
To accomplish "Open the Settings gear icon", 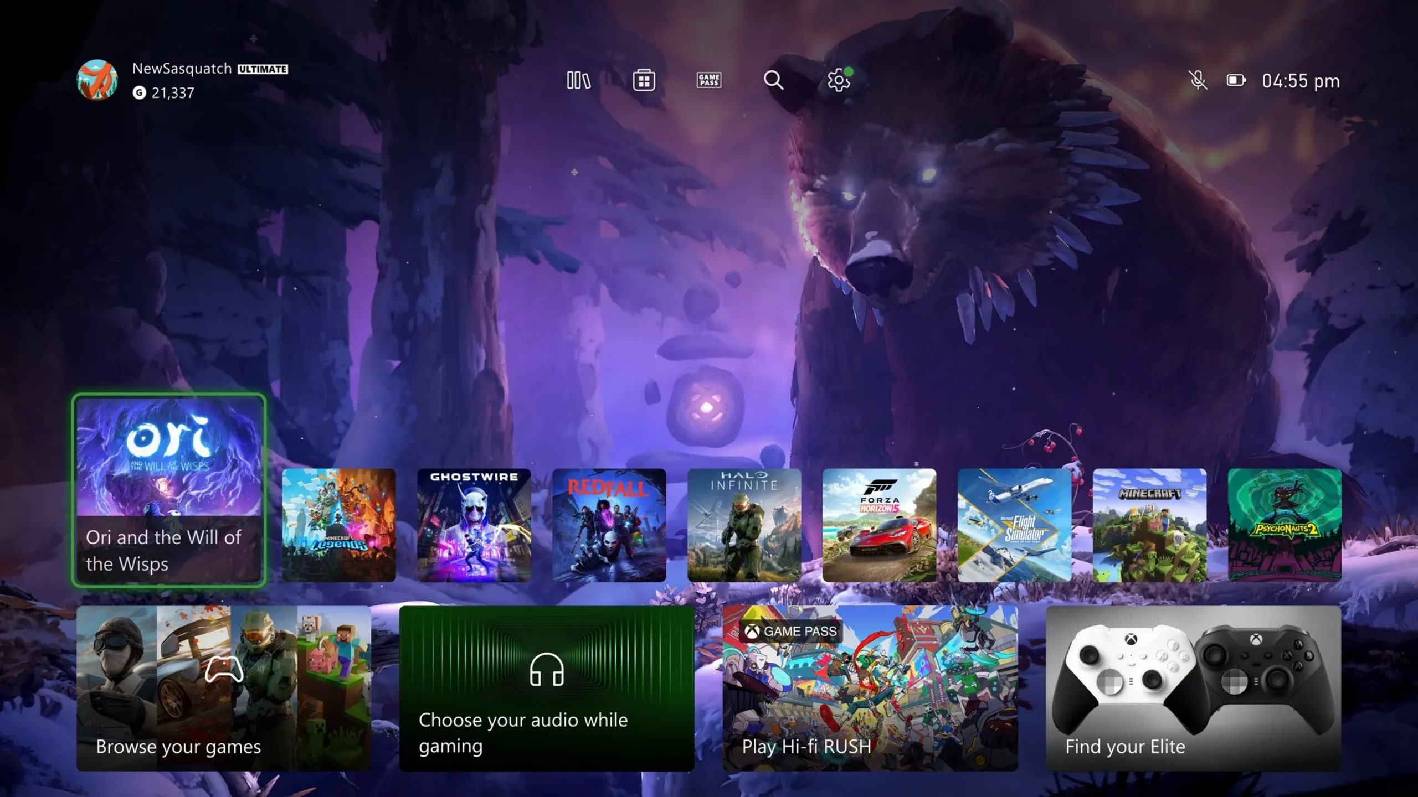I will pyautogui.click(x=838, y=80).
